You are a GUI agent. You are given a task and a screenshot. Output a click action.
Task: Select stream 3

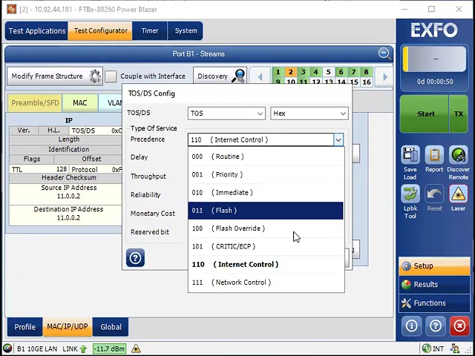pyautogui.click(x=304, y=72)
